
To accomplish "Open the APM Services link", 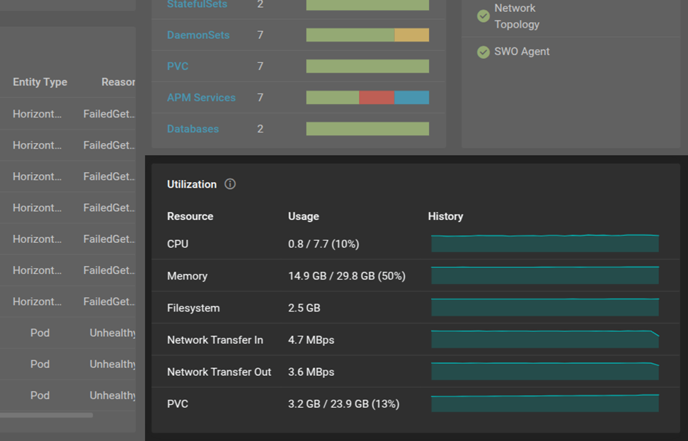I will pyautogui.click(x=202, y=98).
